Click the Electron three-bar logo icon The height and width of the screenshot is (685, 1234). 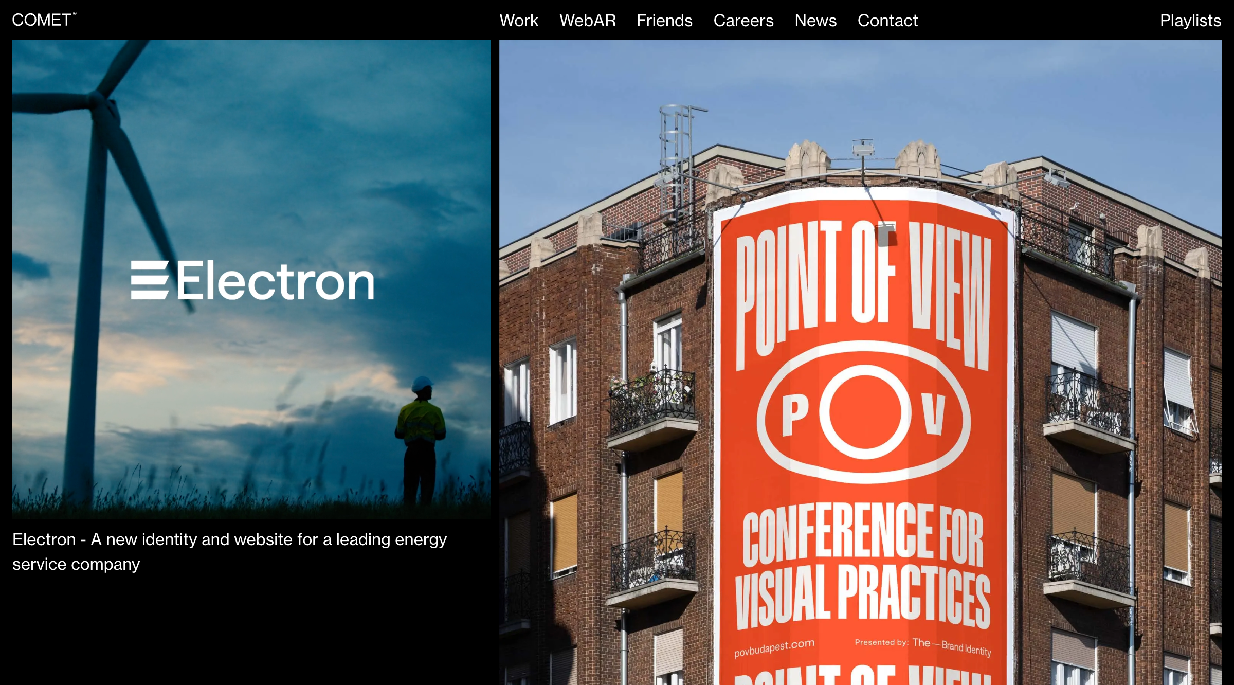point(149,280)
